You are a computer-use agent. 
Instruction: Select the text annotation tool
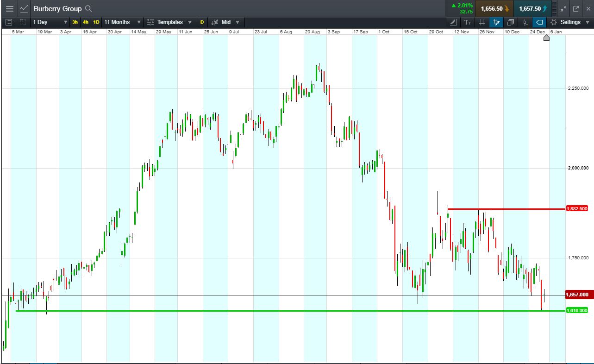point(467,22)
